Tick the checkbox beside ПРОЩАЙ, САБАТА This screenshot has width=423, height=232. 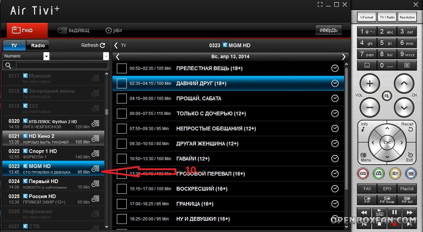coord(122,99)
